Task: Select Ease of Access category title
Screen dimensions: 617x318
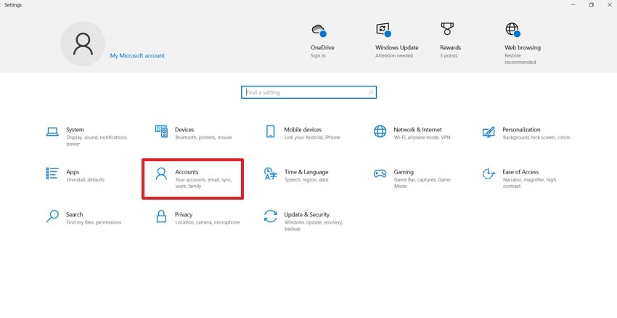Action: 520,172
